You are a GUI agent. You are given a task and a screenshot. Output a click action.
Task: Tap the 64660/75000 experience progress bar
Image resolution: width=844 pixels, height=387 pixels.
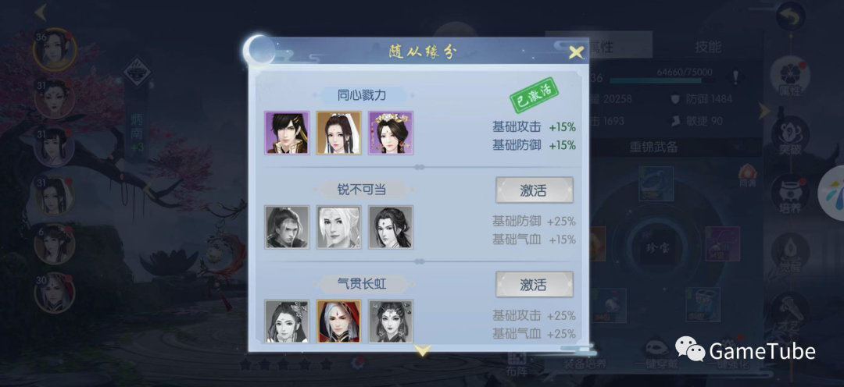(662, 80)
